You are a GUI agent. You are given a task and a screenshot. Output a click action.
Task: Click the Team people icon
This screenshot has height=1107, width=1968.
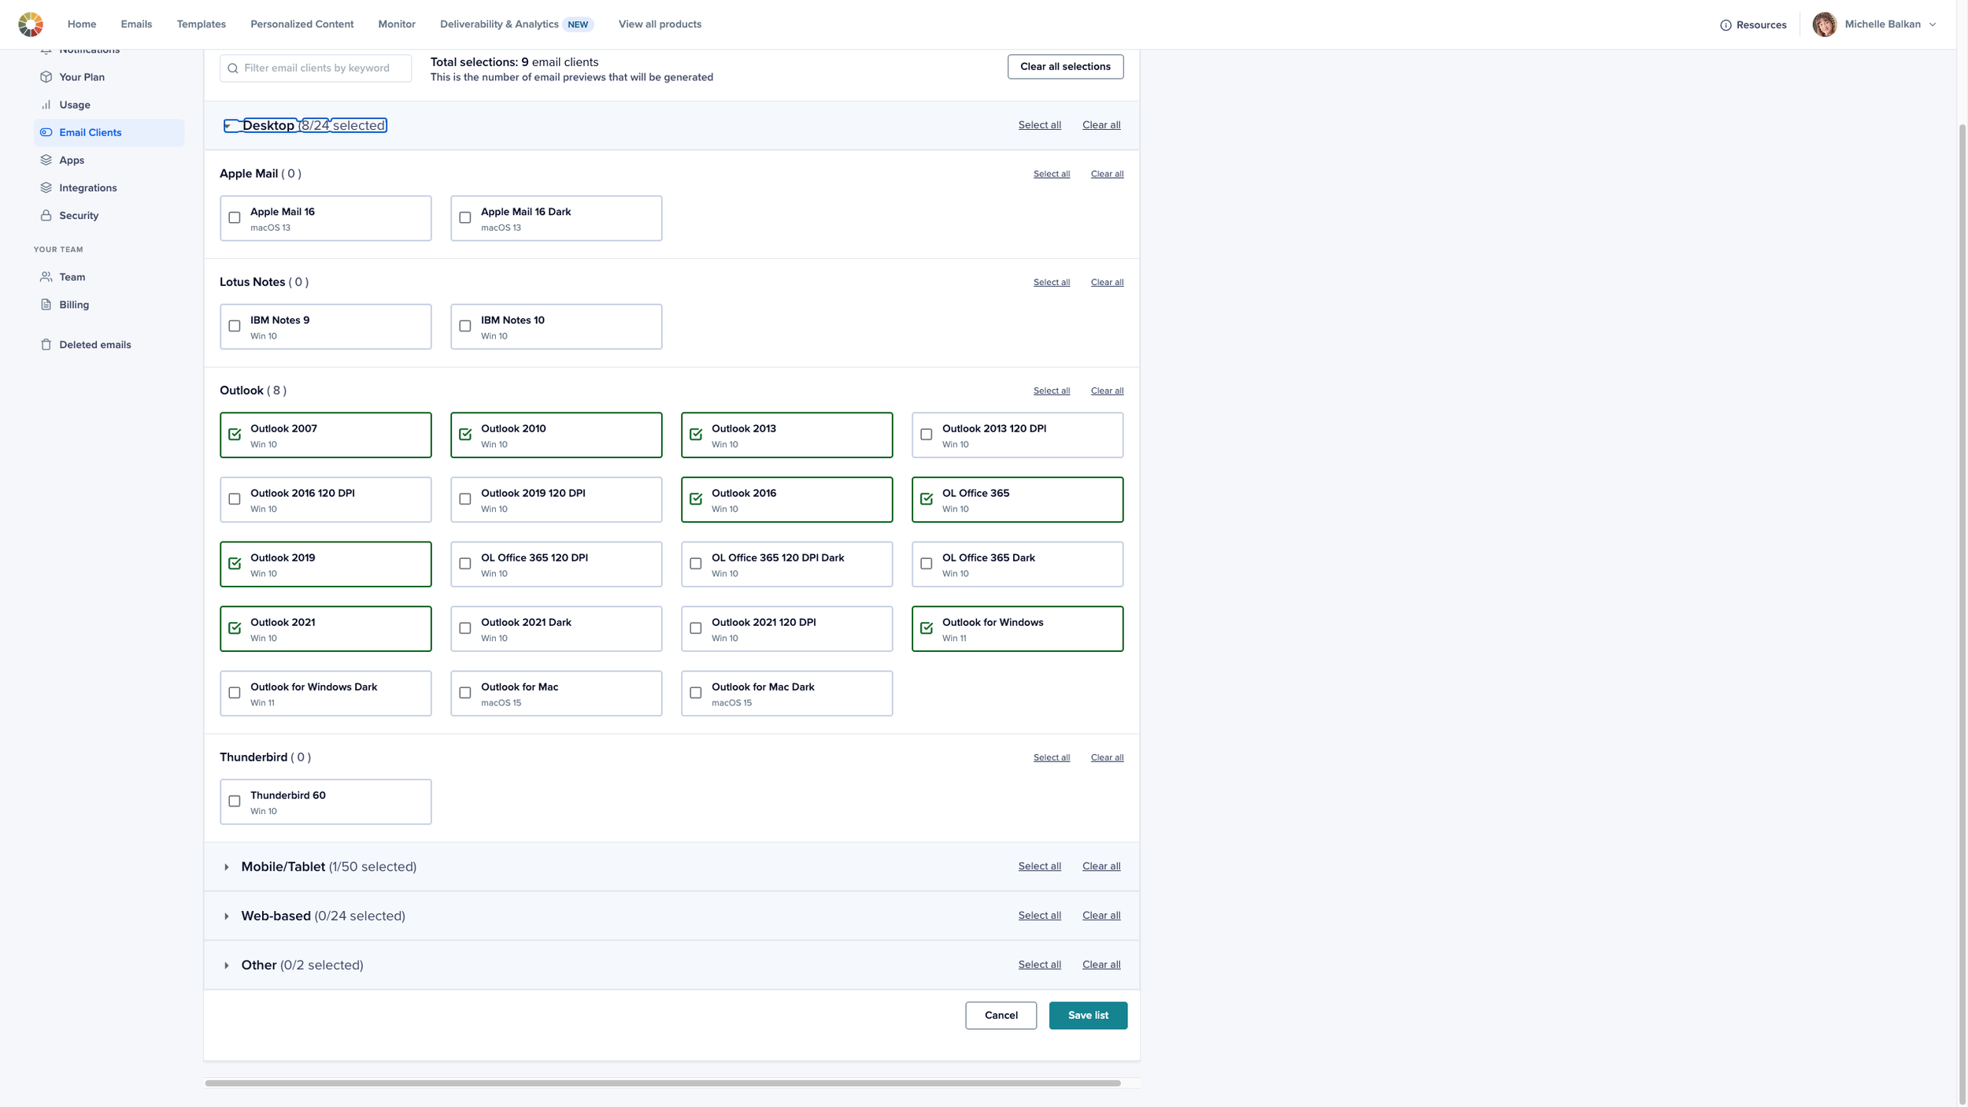[46, 277]
